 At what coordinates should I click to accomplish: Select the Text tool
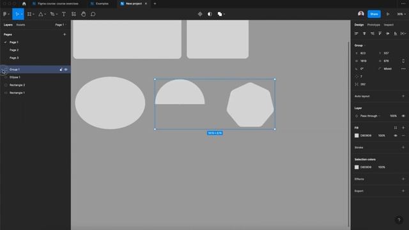(64, 14)
